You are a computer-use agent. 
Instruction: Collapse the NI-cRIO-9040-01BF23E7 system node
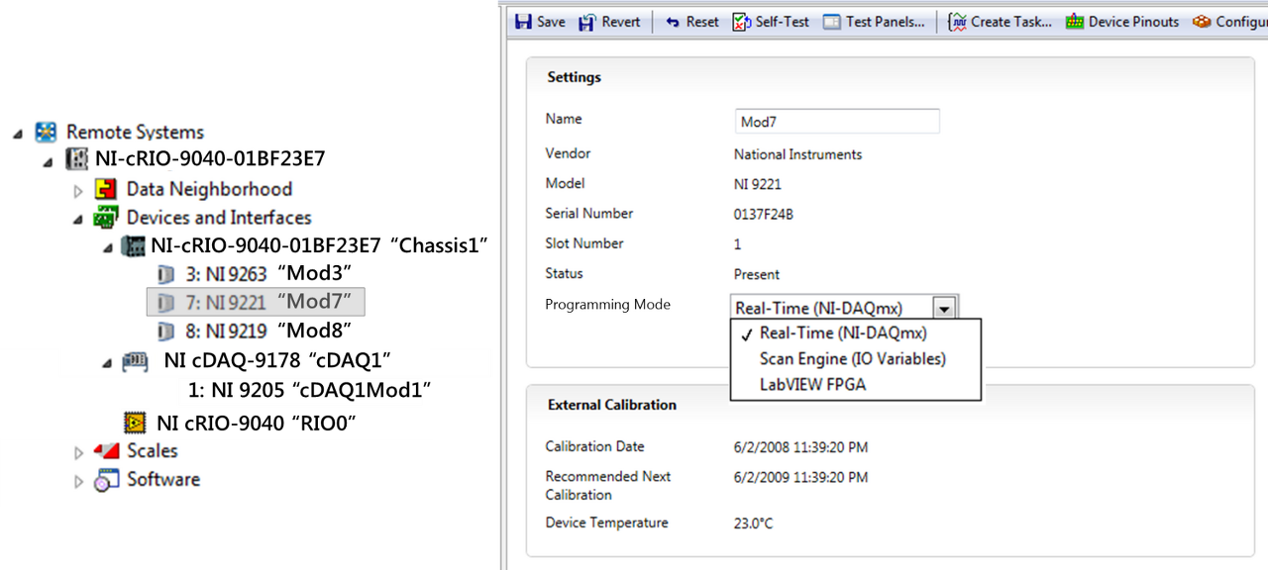pyautogui.click(x=48, y=161)
